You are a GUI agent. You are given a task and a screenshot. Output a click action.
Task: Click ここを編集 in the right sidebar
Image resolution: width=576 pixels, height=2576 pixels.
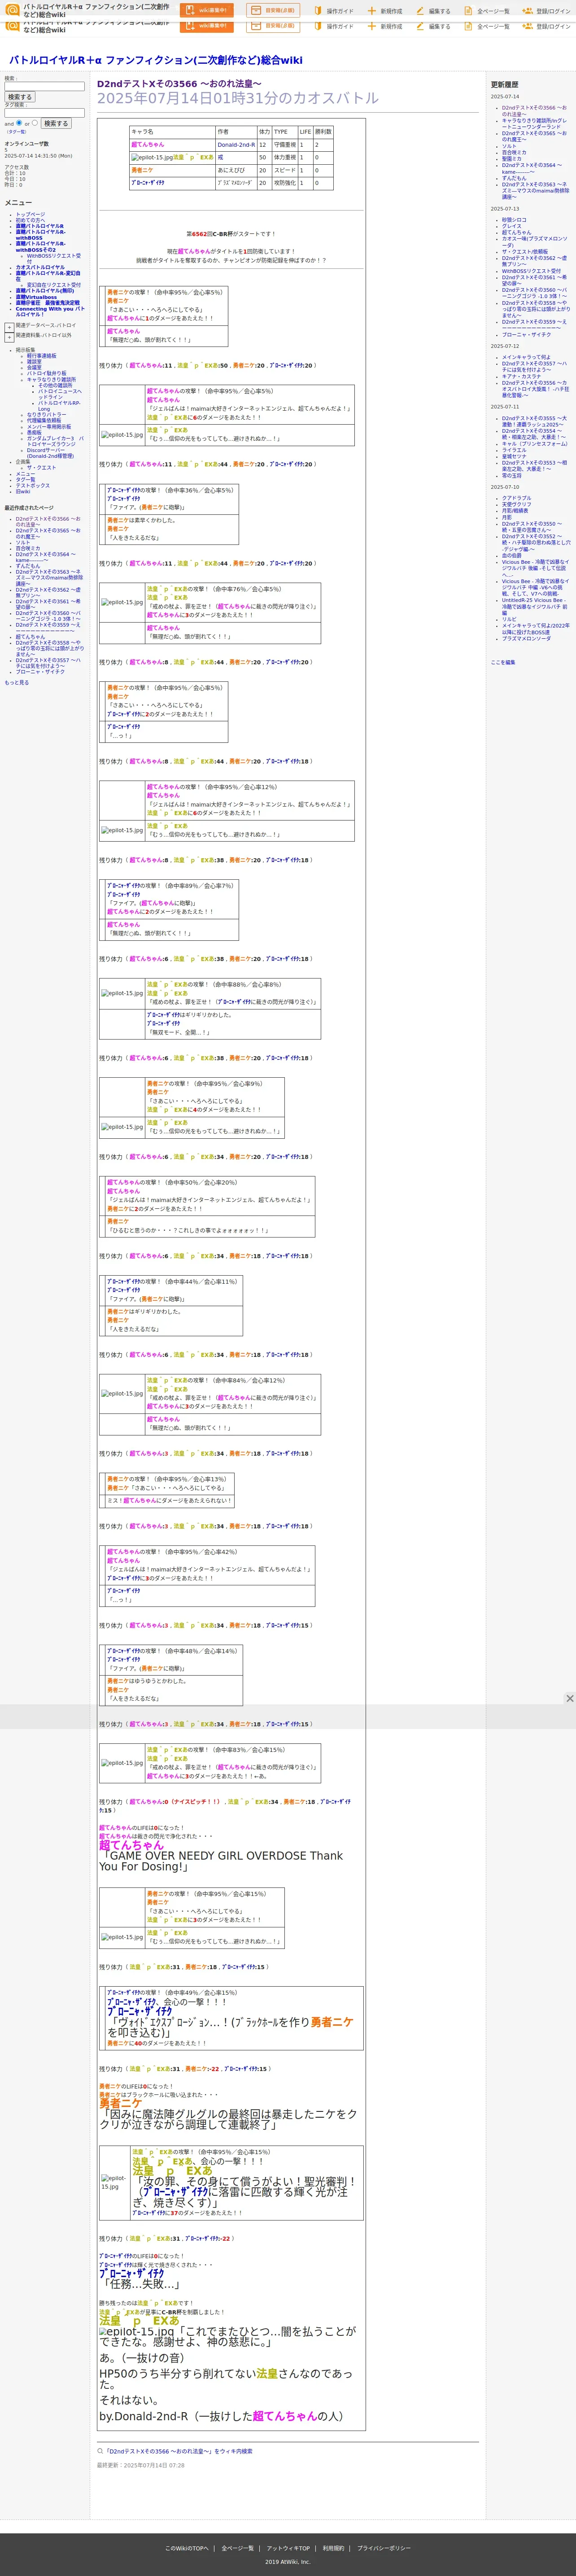coord(503,662)
